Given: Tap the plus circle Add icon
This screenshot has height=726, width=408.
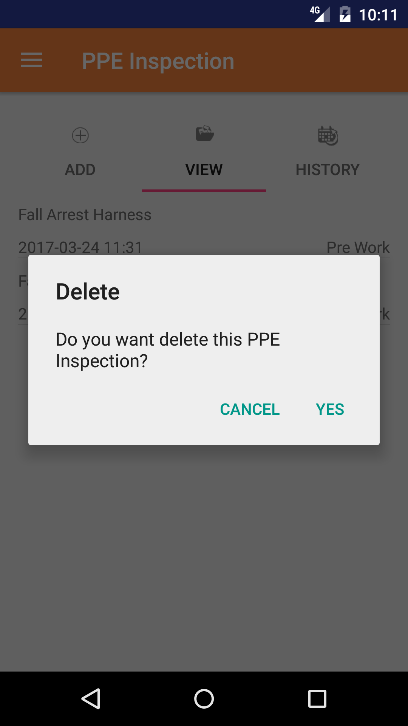Looking at the screenshot, I should coord(80,135).
